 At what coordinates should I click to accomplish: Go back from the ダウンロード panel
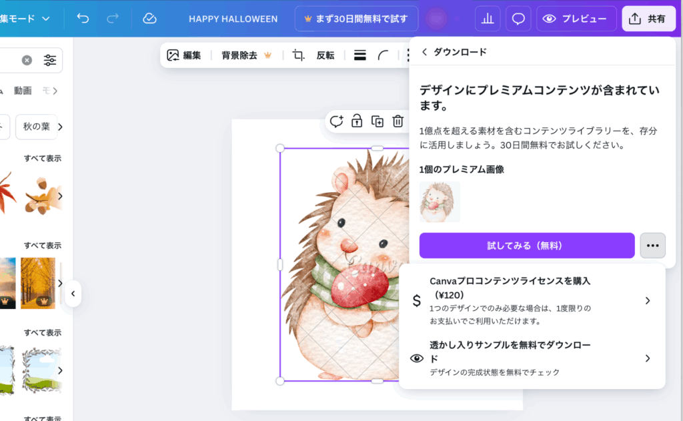tap(425, 52)
